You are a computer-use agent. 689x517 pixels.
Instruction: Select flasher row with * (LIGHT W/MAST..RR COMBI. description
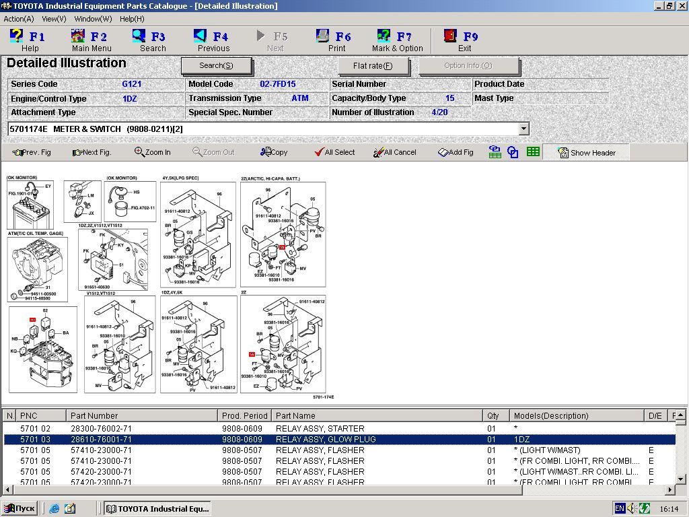(339, 472)
